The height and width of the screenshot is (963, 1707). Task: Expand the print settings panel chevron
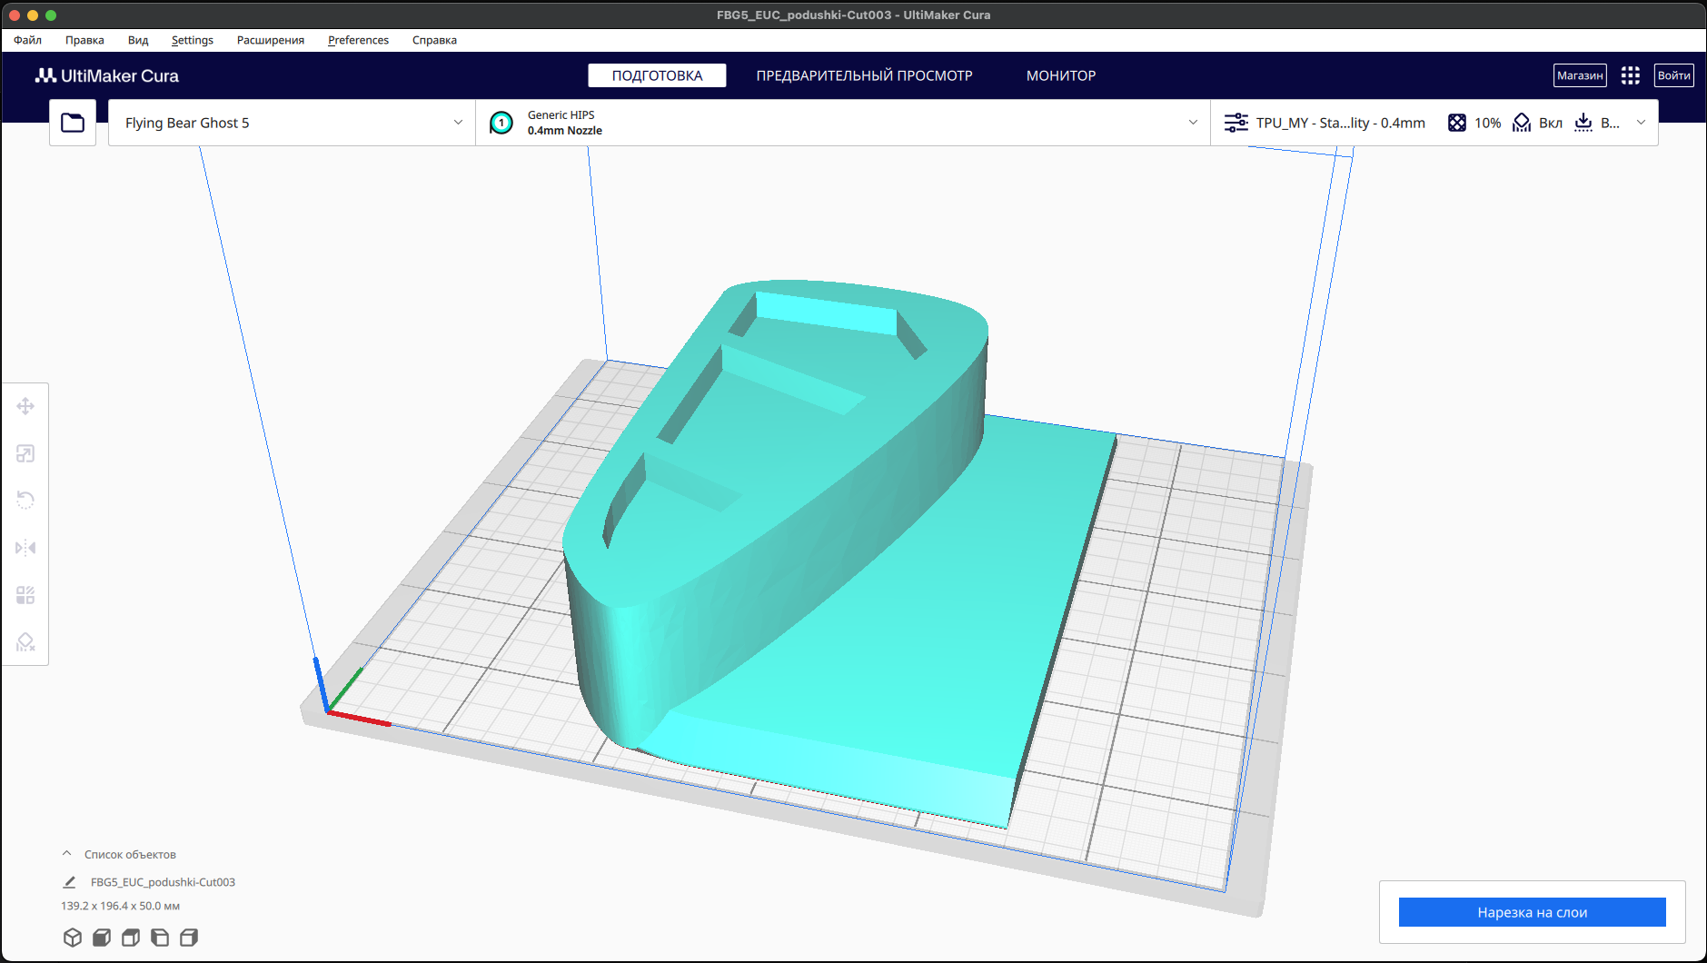pos(1641,123)
